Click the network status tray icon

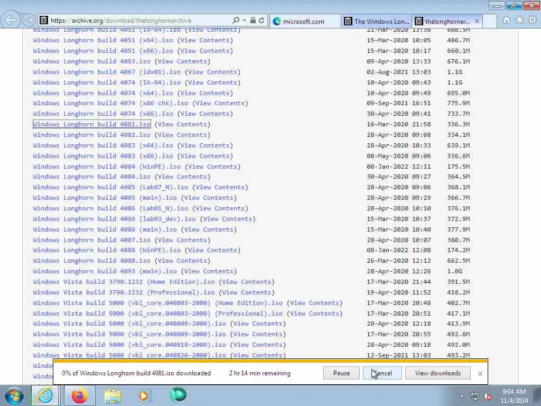point(475,396)
